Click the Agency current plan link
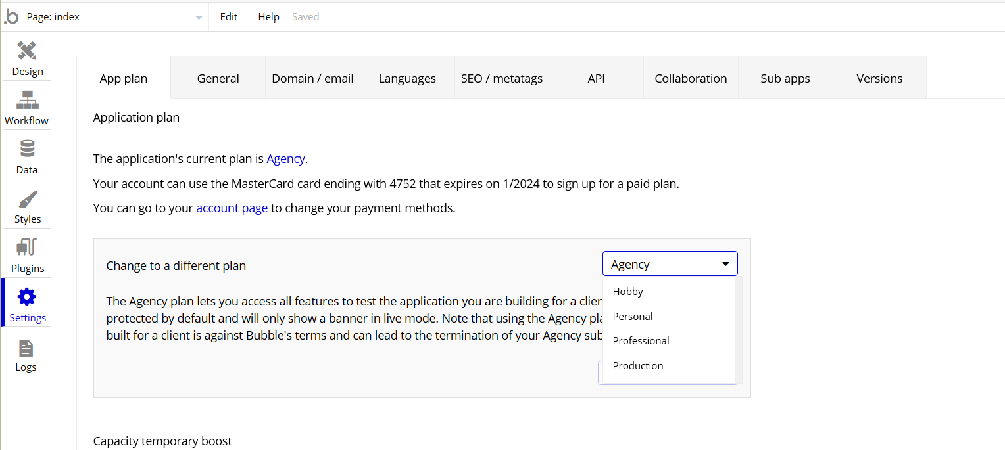This screenshot has height=450, width=1005. click(x=285, y=158)
